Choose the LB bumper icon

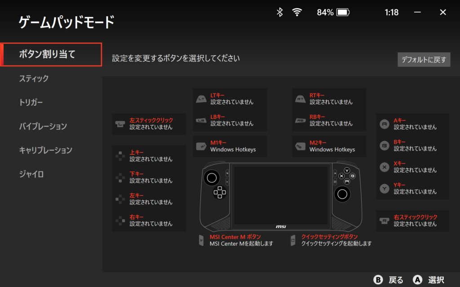pyautogui.click(x=201, y=120)
